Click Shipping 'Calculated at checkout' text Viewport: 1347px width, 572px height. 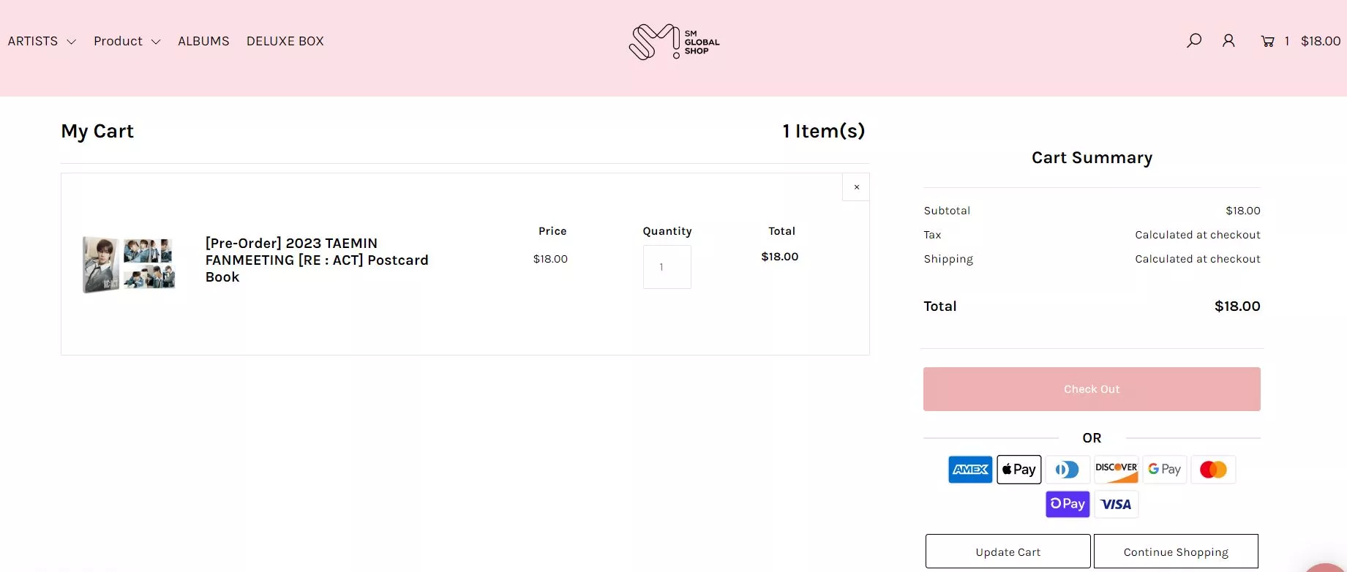(x=1198, y=259)
